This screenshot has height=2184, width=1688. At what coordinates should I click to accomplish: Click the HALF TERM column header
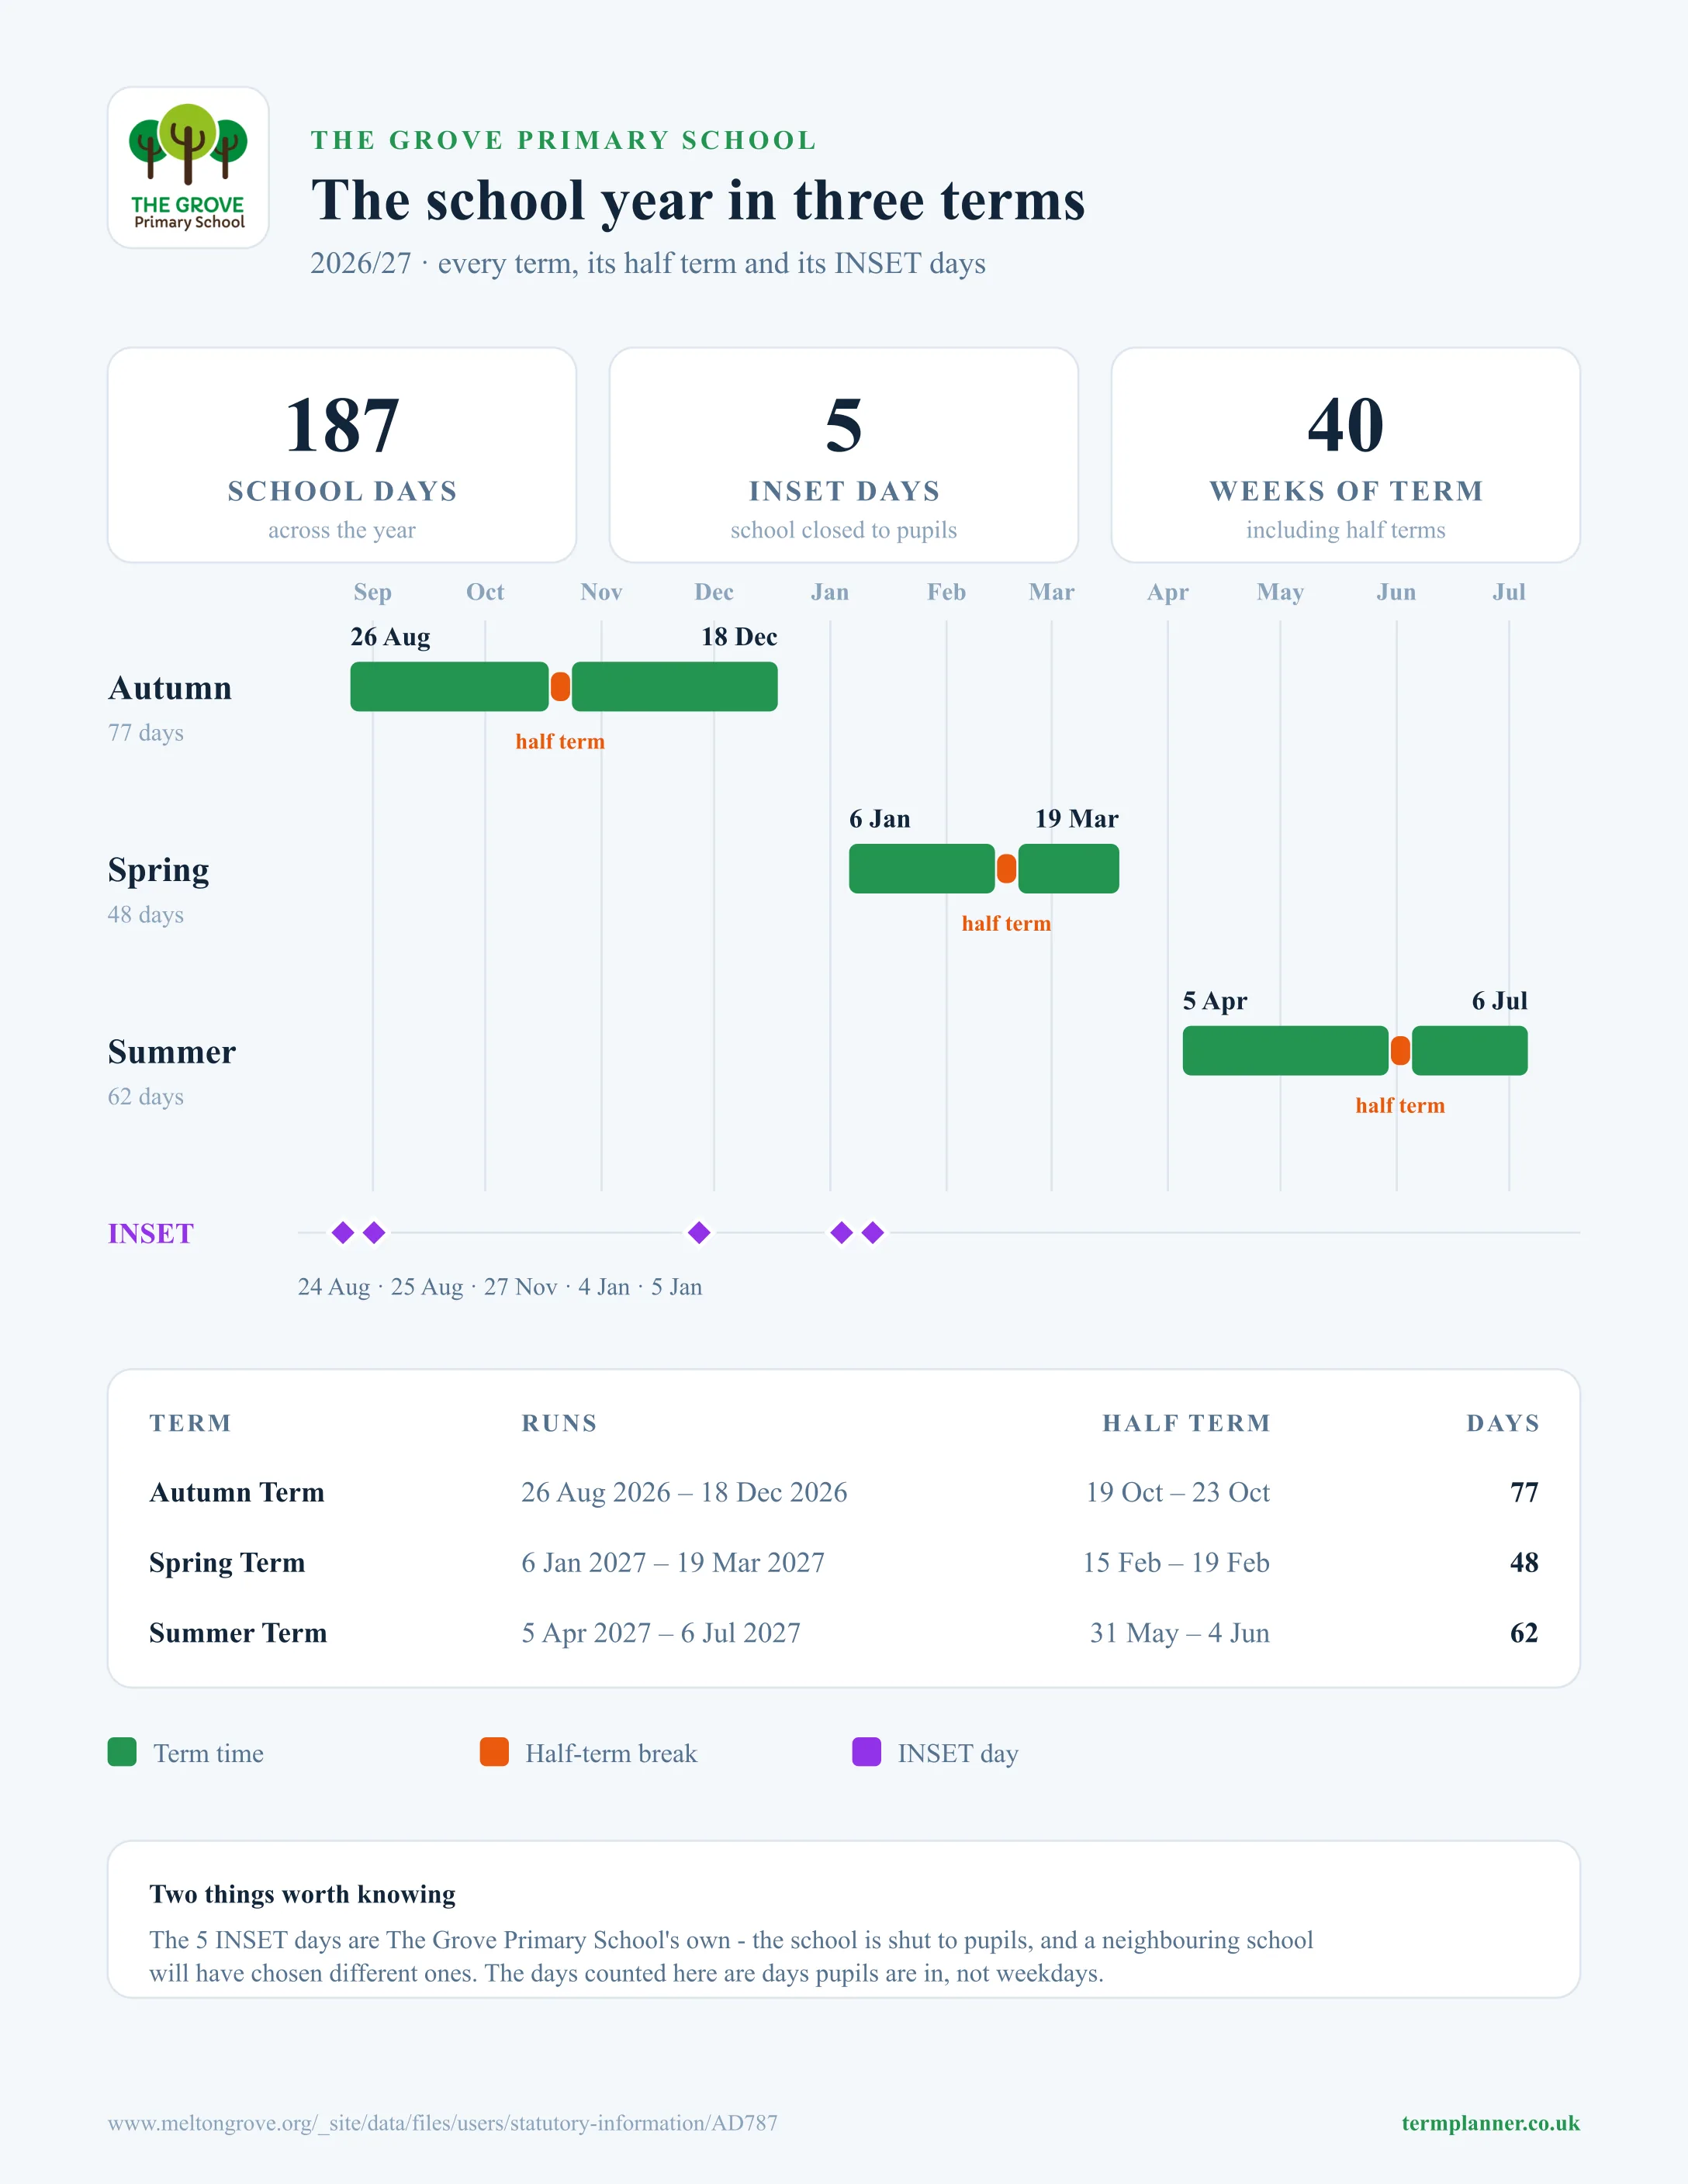tap(1186, 1423)
